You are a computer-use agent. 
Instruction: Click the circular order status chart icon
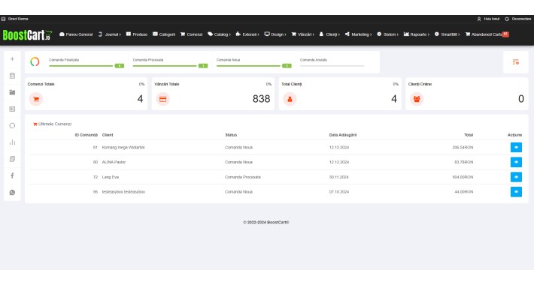[35, 61]
